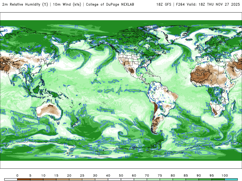Select the legend label '100'
This screenshot has height=181, width=242.
click(225, 176)
